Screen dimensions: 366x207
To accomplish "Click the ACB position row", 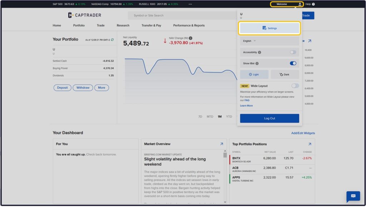I will click(272, 169).
